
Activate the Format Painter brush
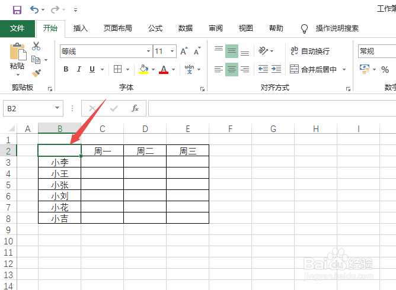36,73
